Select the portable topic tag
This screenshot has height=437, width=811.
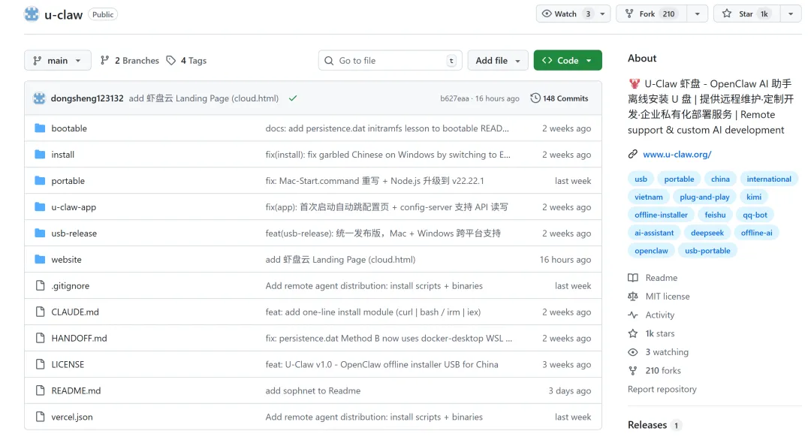[679, 179]
